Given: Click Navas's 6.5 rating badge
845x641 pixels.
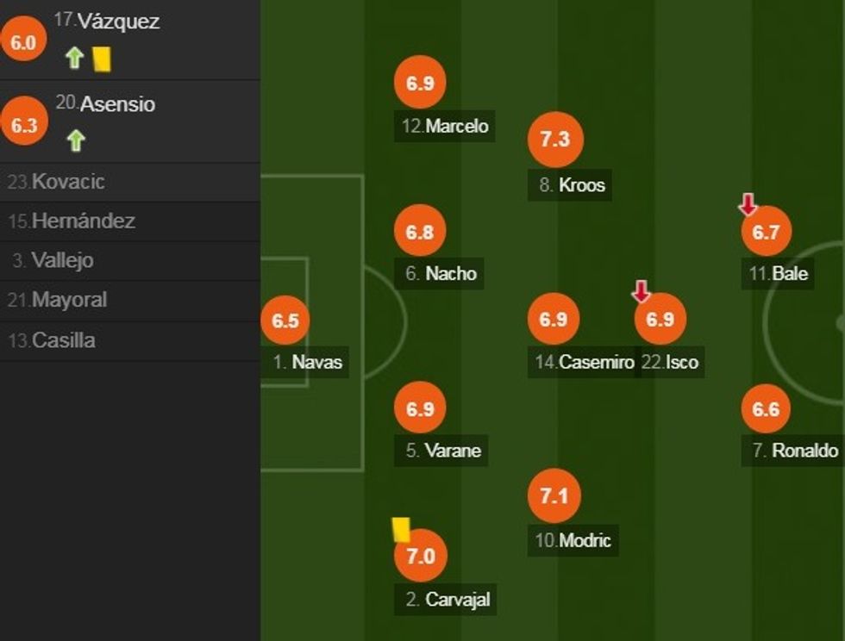Looking at the screenshot, I should click(x=285, y=320).
